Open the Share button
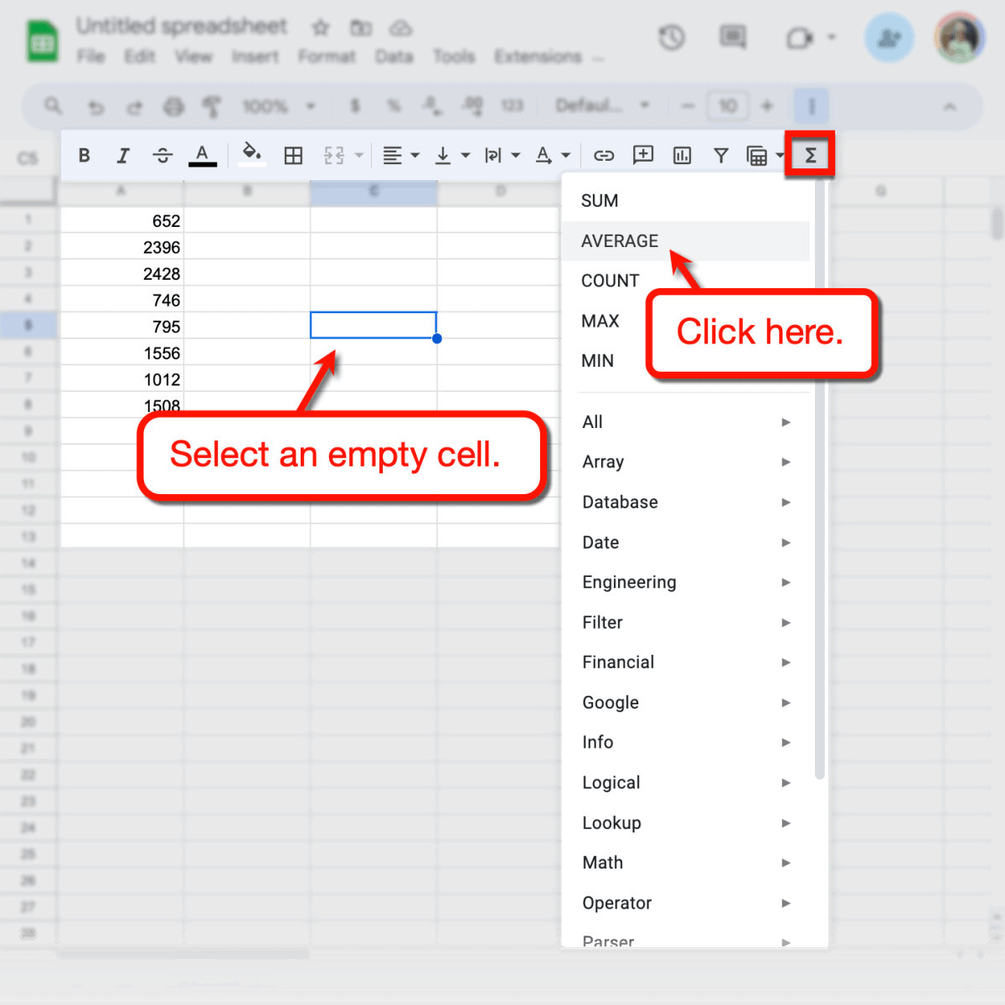Viewport: 1005px width, 1005px height. point(889,38)
